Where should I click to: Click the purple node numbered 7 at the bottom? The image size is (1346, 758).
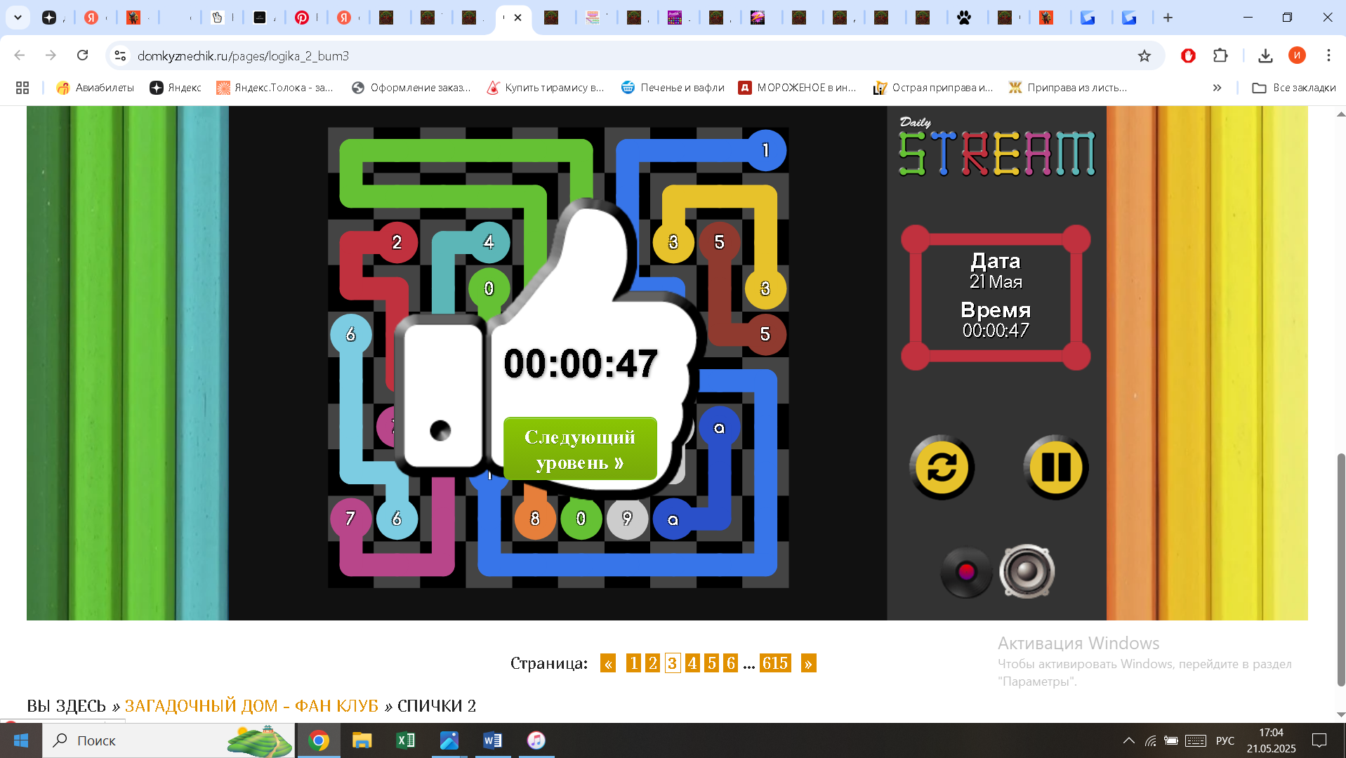point(350,519)
